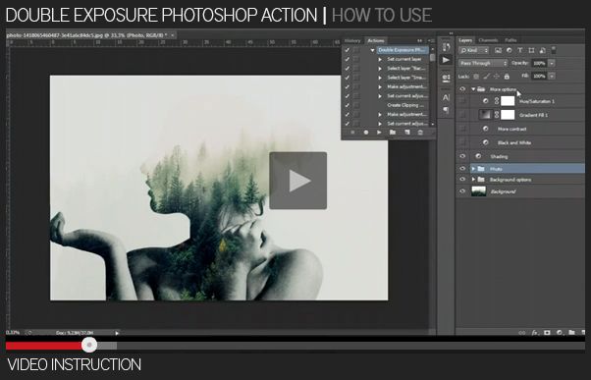The width and height of the screenshot is (591, 380).
Task: Expand the 'Select layer "Bac...' action step
Action: click(380, 68)
